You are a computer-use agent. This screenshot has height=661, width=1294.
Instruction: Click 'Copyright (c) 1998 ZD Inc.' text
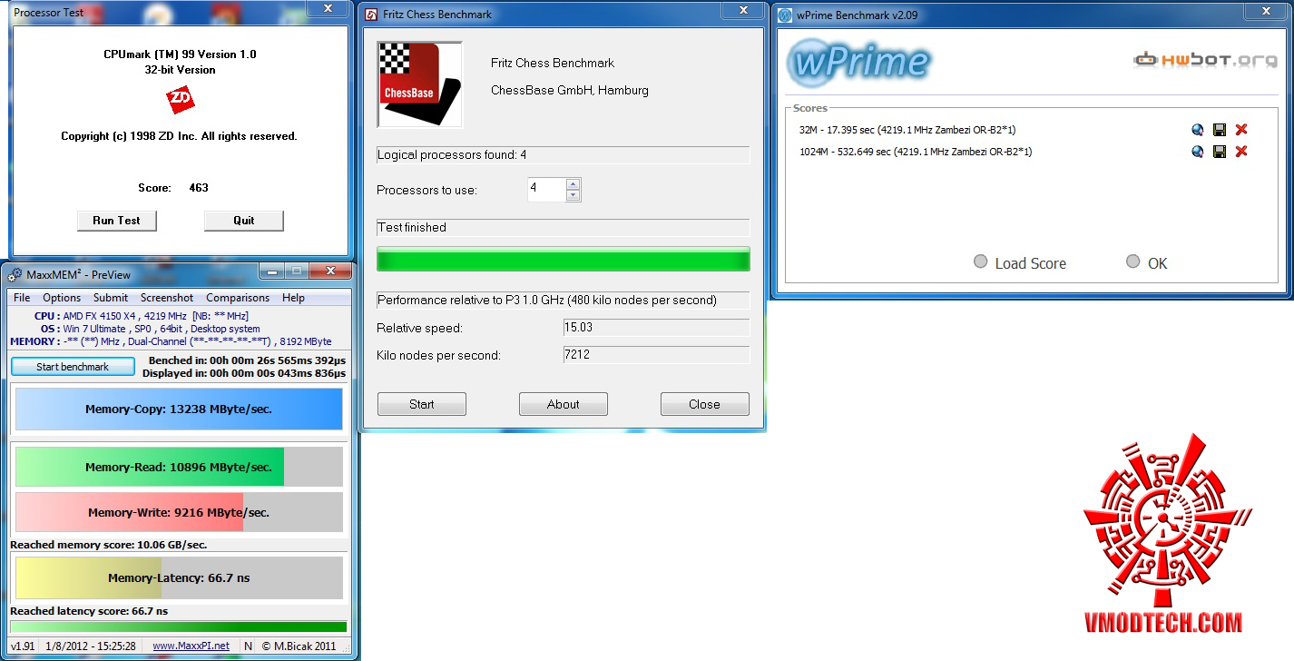[x=179, y=136]
